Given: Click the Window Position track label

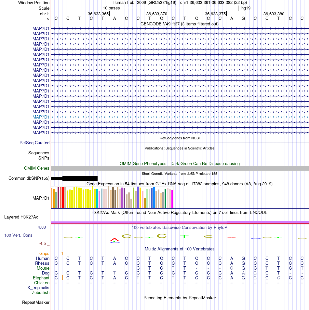Looking at the screenshot, I should (34, 3).
